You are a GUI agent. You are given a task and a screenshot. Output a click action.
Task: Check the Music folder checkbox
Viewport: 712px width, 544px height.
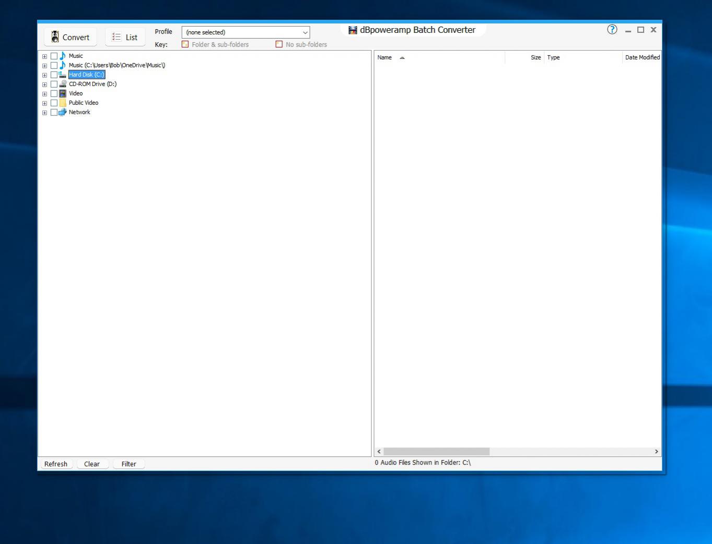click(x=54, y=56)
